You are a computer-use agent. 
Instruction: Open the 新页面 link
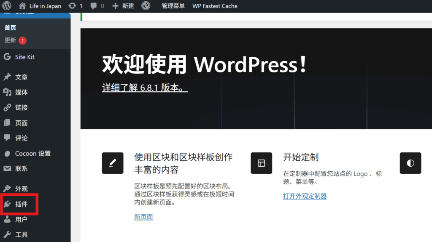click(x=143, y=217)
